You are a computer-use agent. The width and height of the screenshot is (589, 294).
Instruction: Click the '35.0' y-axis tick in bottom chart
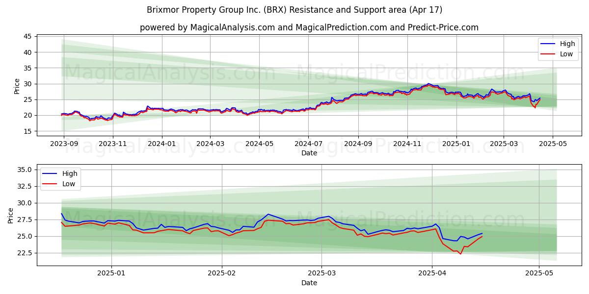click(x=24, y=170)
